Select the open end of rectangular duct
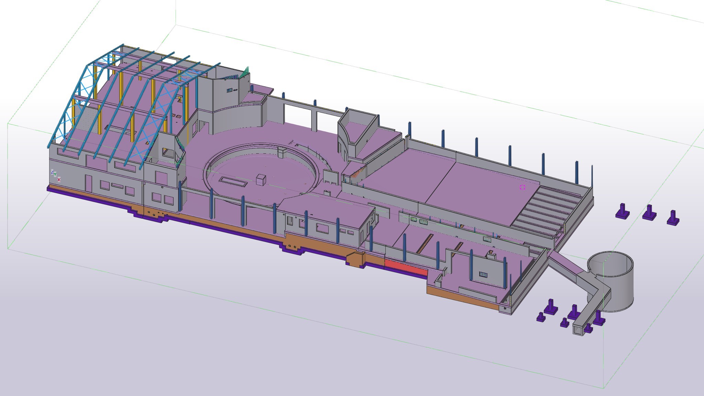This screenshot has width=704, height=396. [577, 330]
